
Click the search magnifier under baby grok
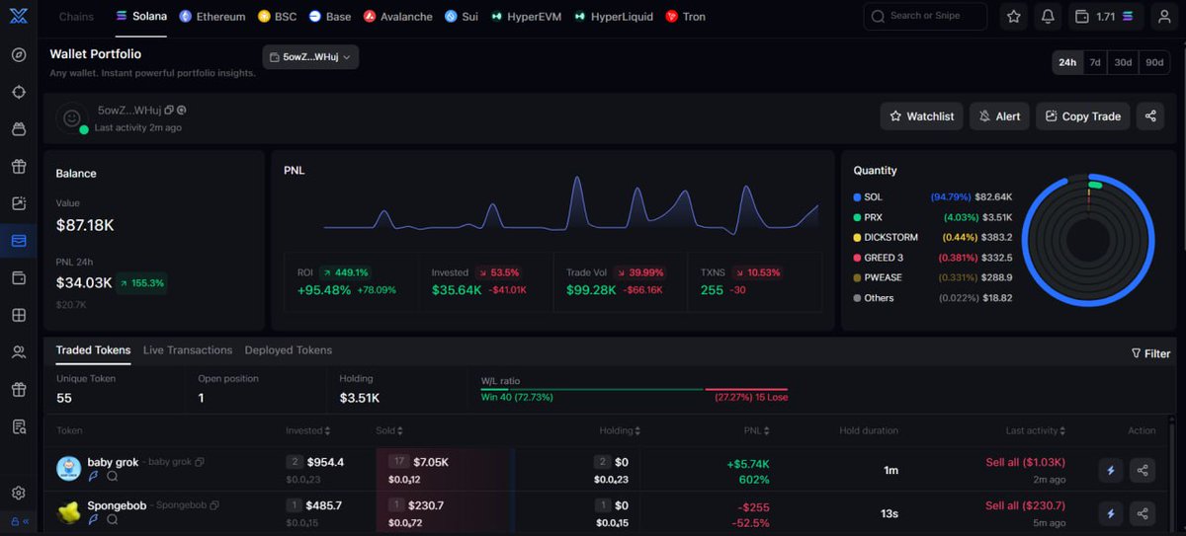(x=112, y=476)
